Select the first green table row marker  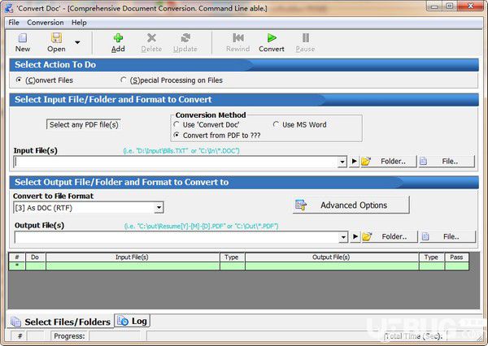pos(17,266)
